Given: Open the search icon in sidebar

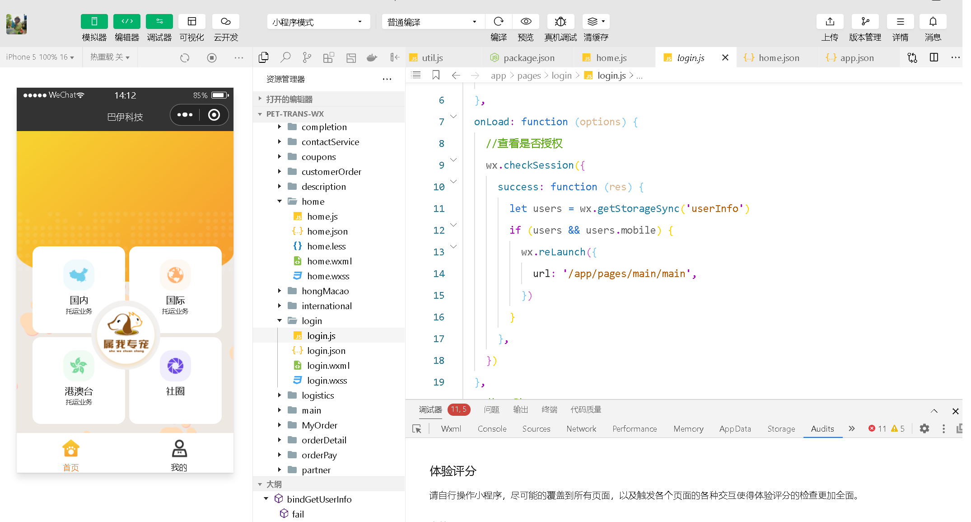Looking at the screenshot, I should tap(285, 57).
